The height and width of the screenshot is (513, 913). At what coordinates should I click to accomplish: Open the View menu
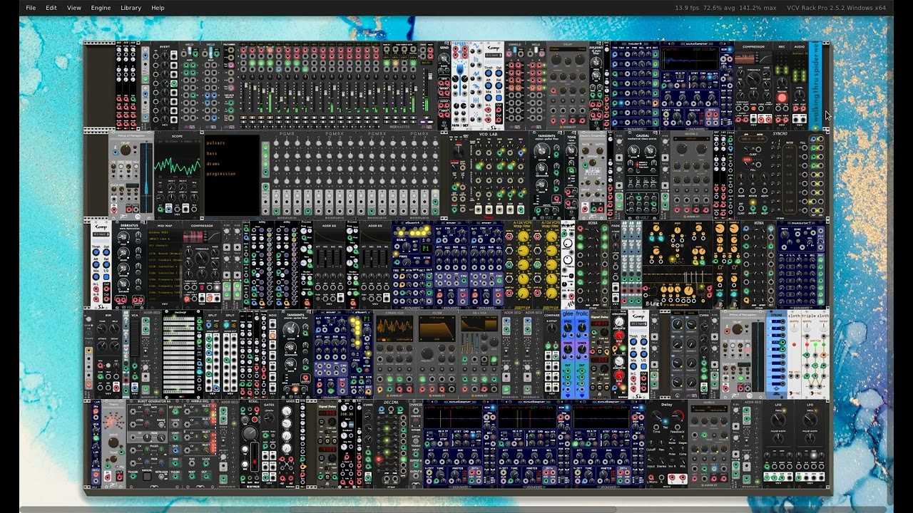click(74, 8)
